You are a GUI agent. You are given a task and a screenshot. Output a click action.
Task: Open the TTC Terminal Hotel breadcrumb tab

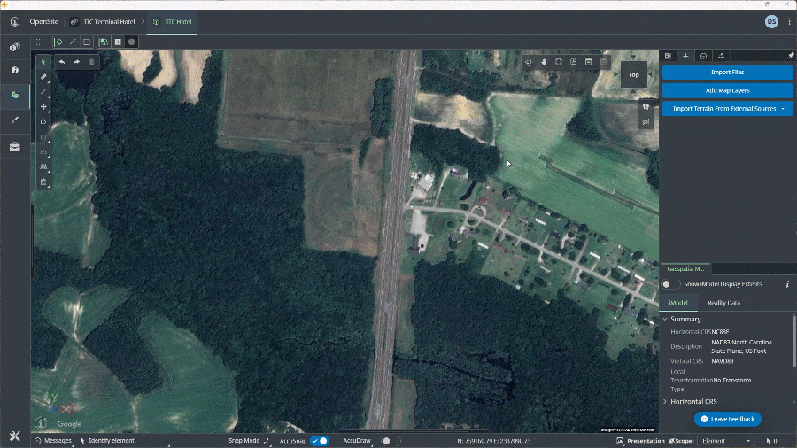(106, 21)
